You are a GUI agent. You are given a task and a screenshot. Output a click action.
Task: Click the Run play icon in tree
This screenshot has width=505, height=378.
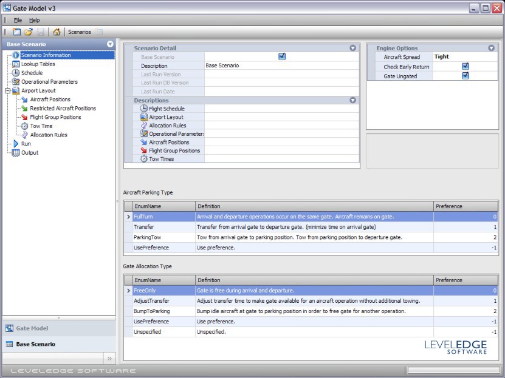(x=16, y=144)
